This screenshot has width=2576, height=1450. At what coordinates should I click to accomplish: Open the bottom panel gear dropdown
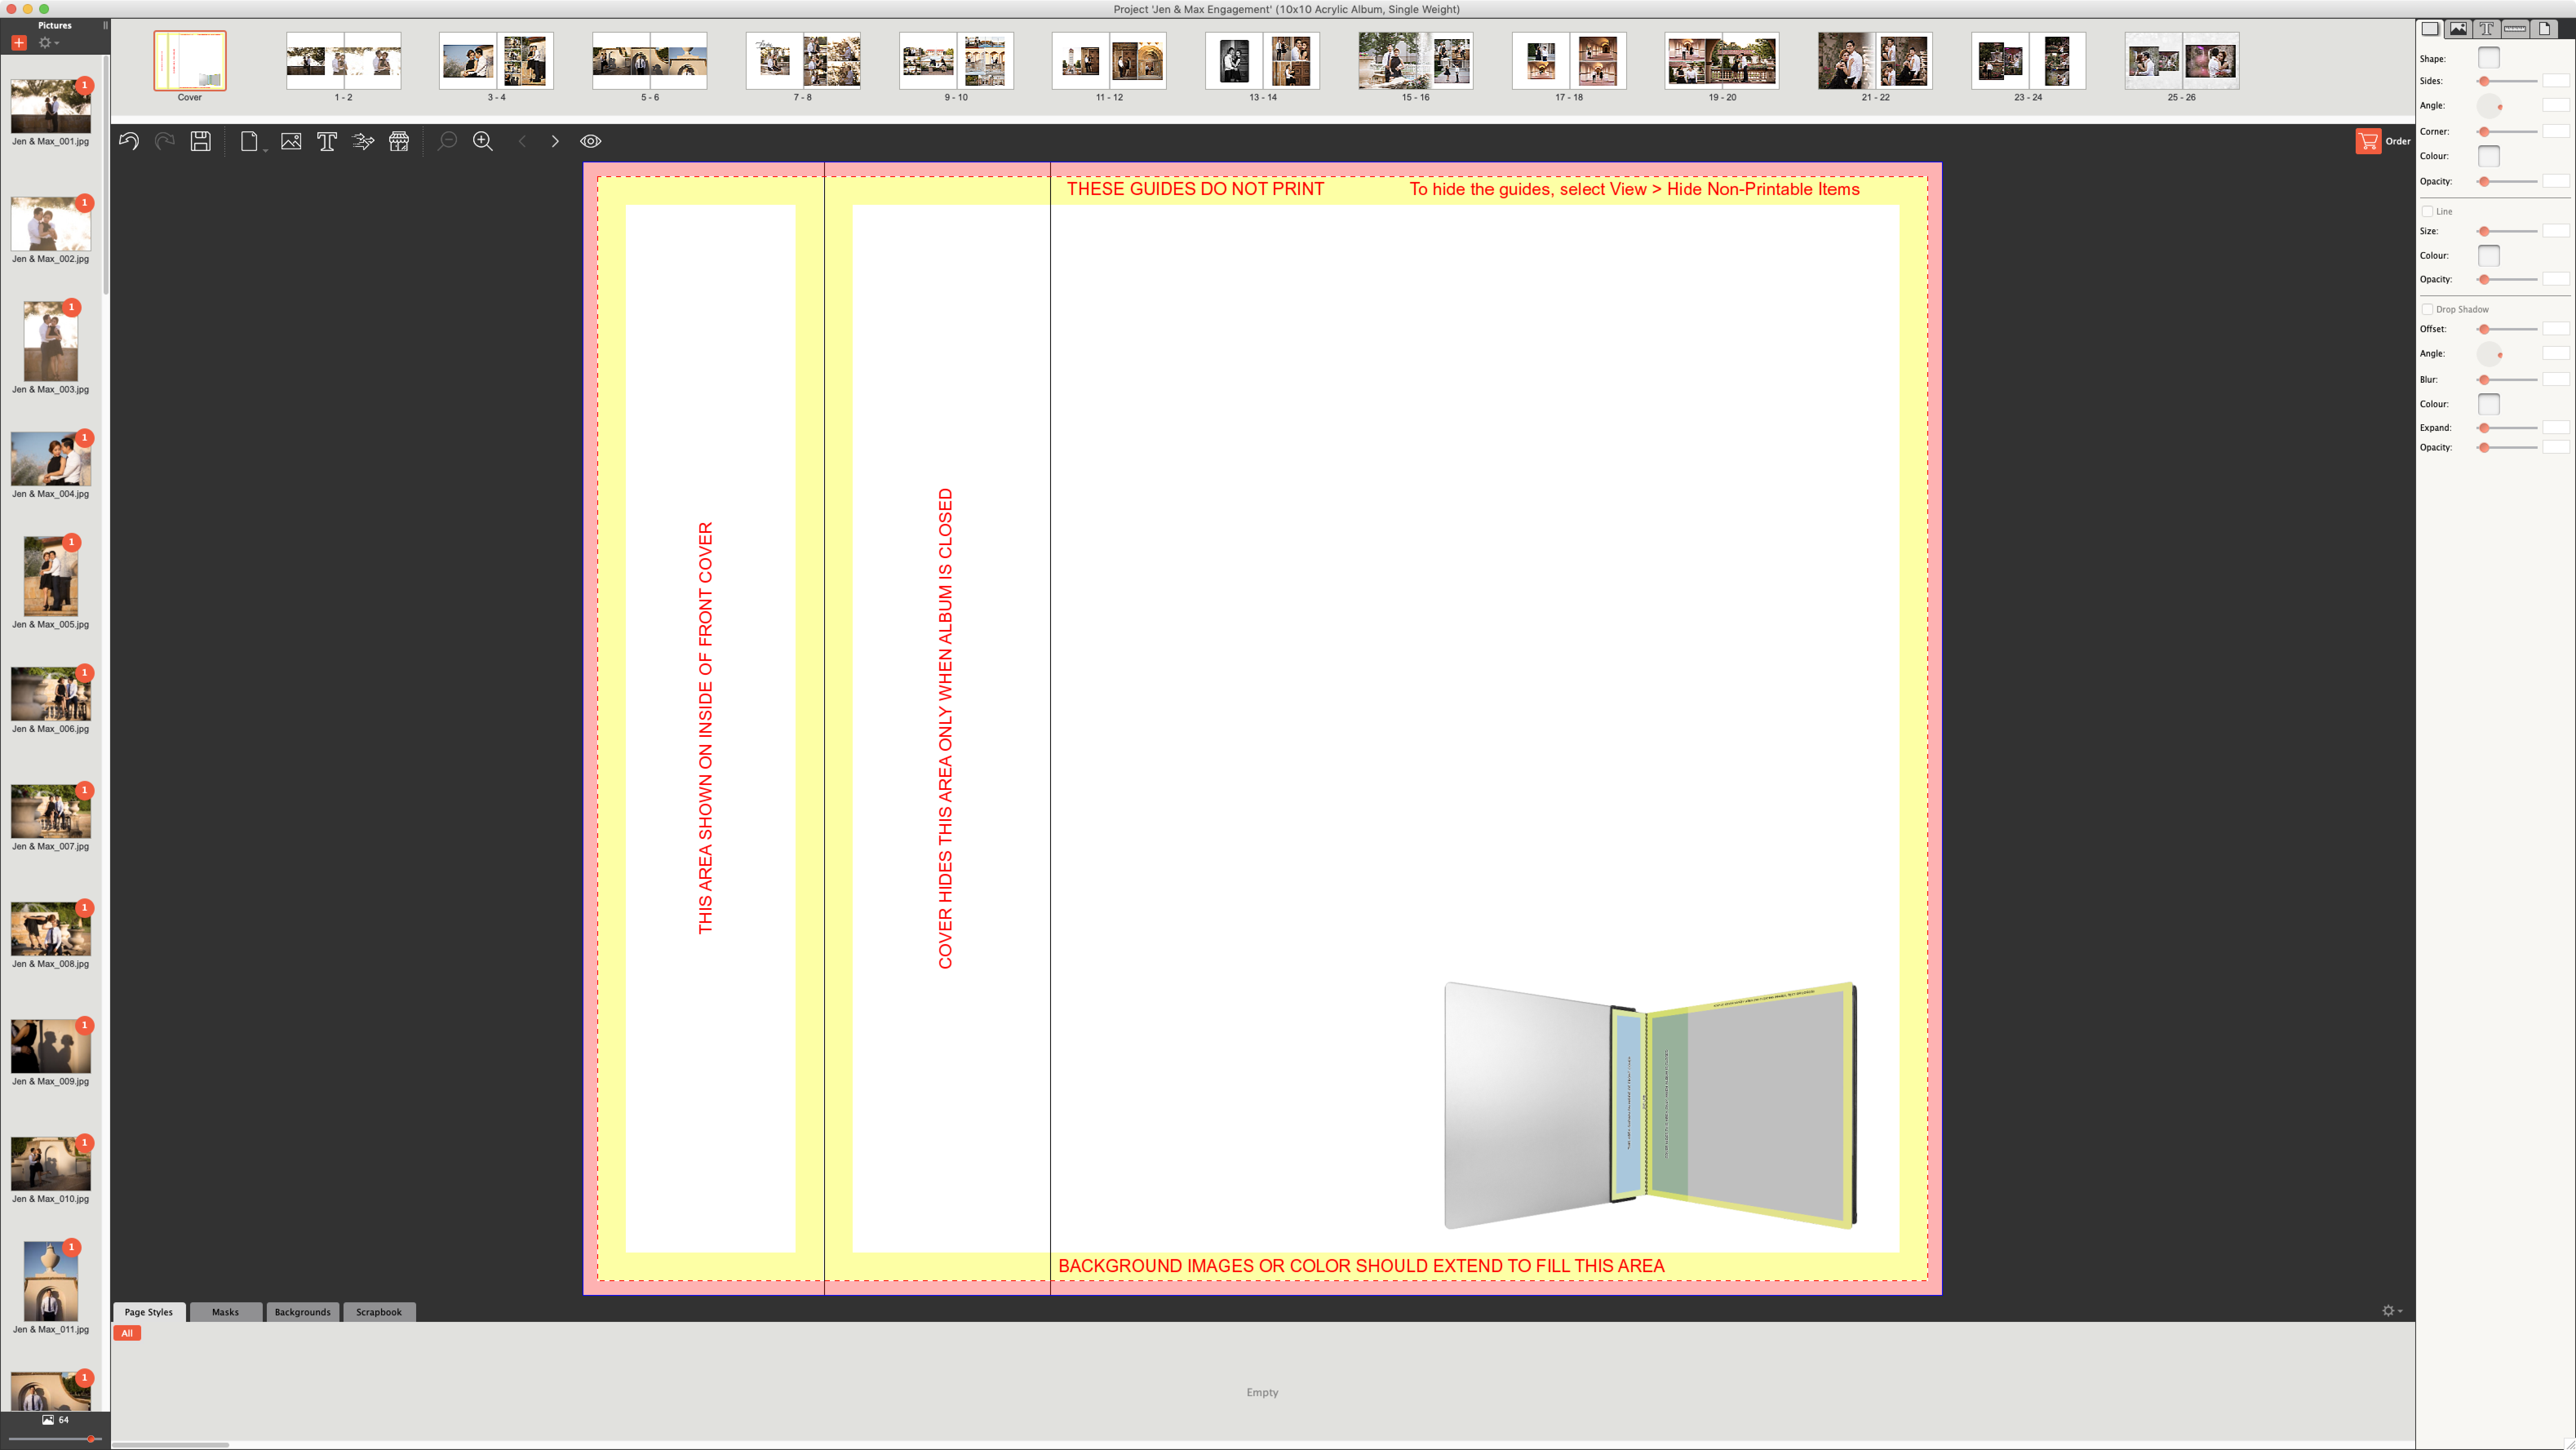pos(2392,1311)
